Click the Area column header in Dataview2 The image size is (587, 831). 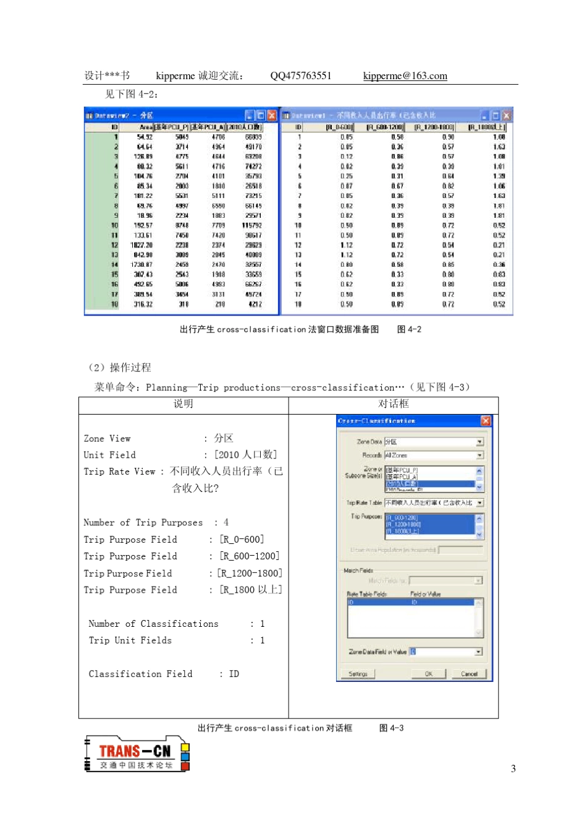[146, 127]
